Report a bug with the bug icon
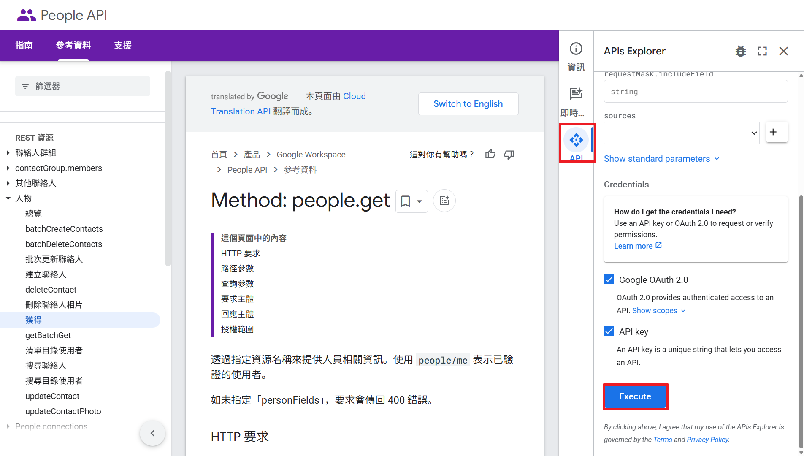The height and width of the screenshot is (456, 804). 741,51
